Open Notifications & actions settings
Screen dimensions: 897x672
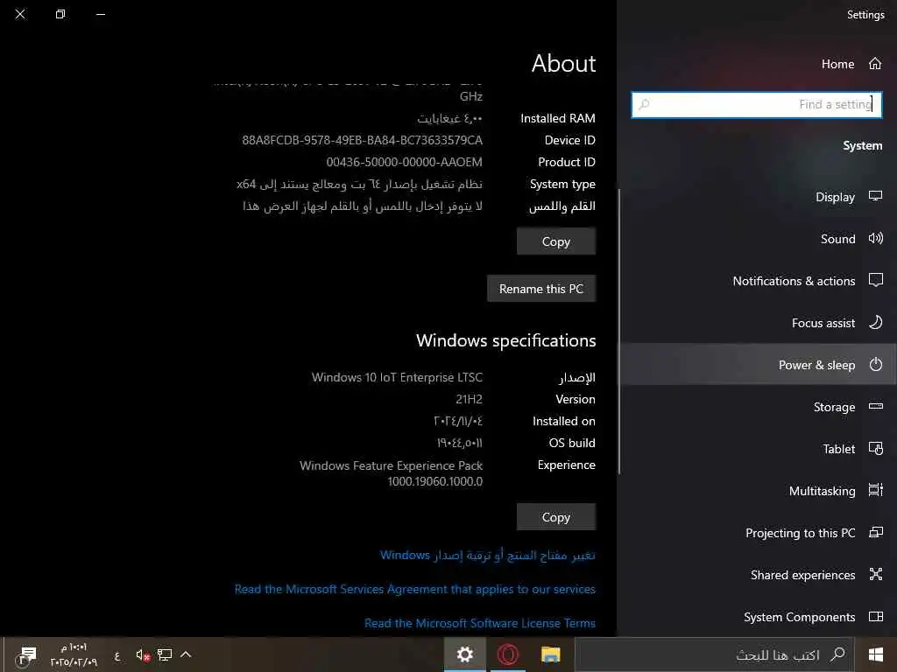click(x=758, y=281)
